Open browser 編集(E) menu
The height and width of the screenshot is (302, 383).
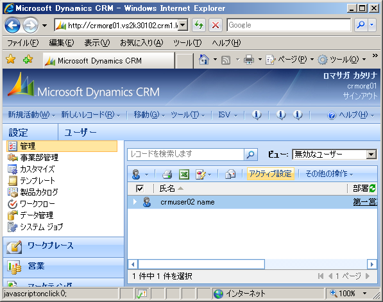pos(62,43)
